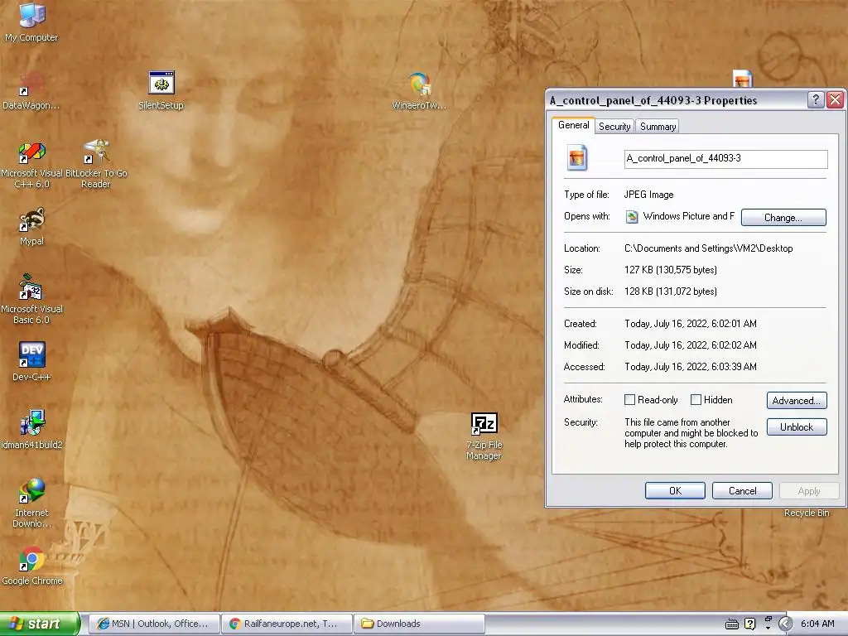Toggle the Hidden attribute checkbox
The image size is (848, 636).
tap(696, 400)
